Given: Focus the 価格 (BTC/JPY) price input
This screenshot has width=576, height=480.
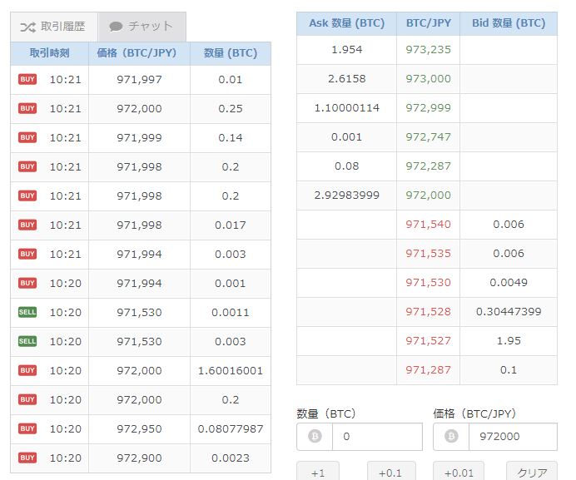Looking at the screenshot, I should (513, 436).
